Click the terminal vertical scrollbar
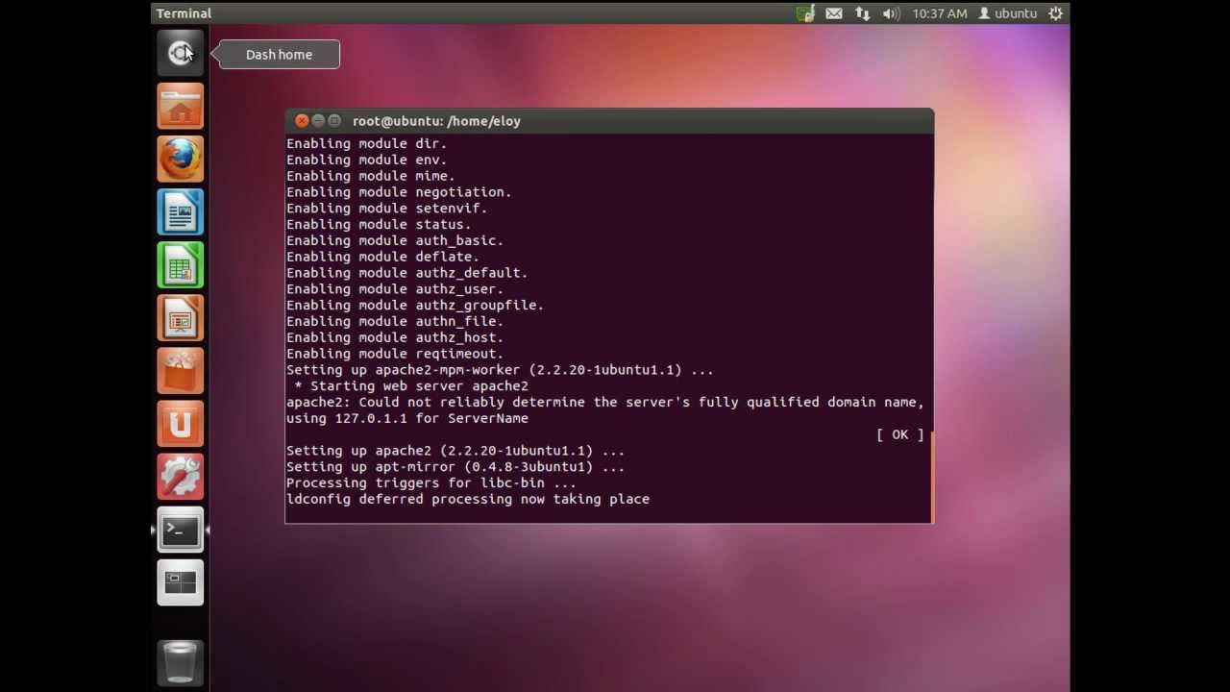 tap(930, 476)
